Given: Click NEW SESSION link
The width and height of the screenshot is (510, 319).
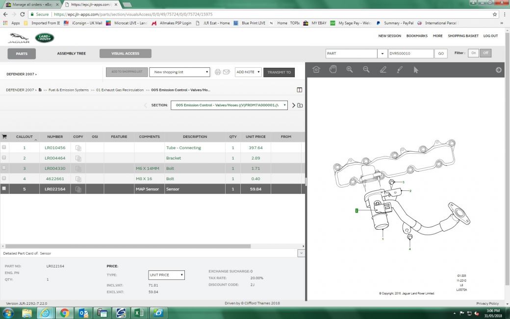Looking at the screenshot, I should (x=389, y=36).
